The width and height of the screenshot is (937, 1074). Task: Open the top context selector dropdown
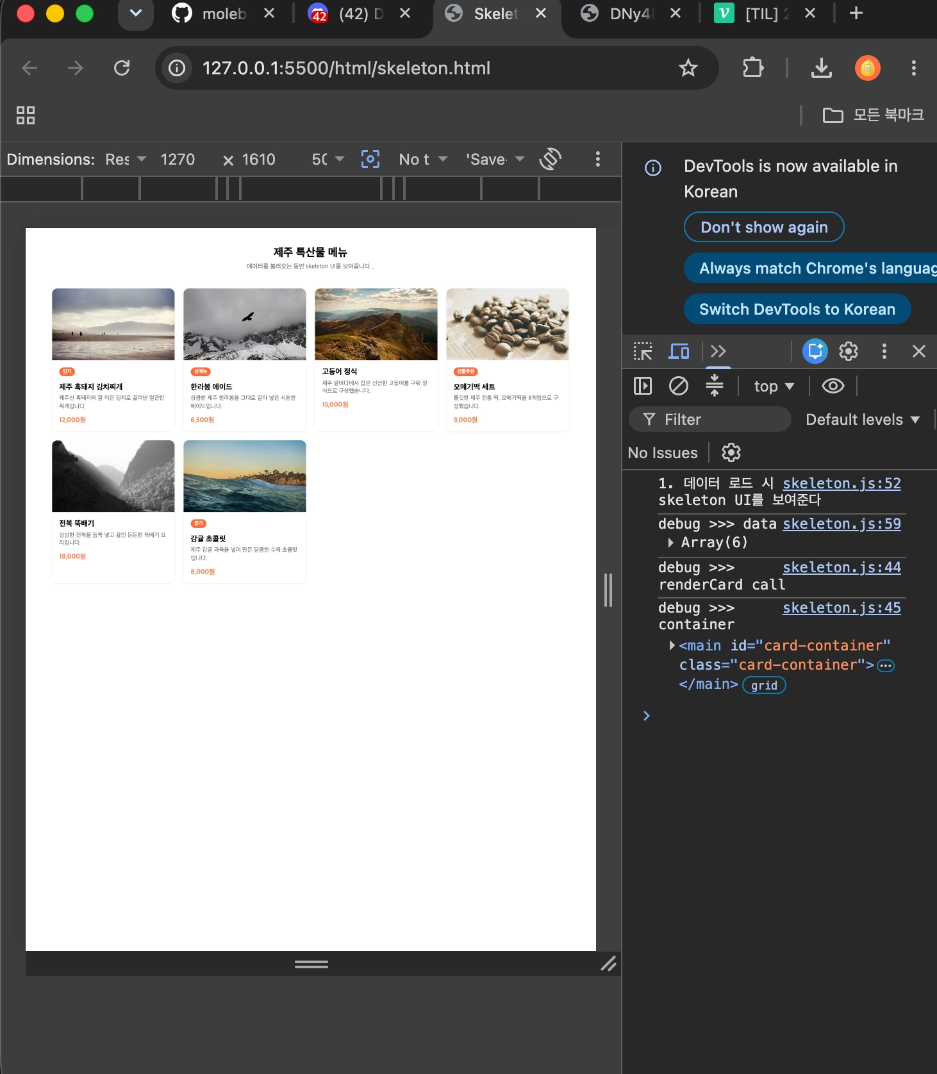[774, 386]
